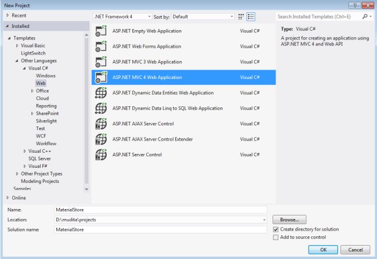Expand the Office node arrow
Viewport: 377px width, 259px height.
pos(32,91)
